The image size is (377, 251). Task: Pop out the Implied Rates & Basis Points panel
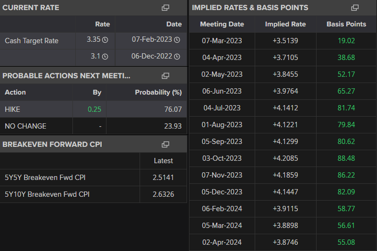coord(355,8)
